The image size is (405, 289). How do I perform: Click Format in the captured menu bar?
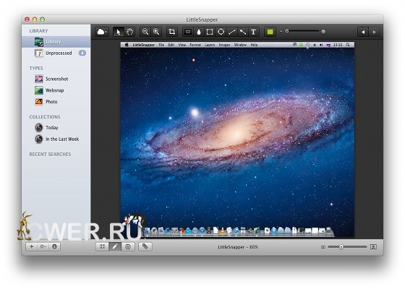click(x=195, y=45)
